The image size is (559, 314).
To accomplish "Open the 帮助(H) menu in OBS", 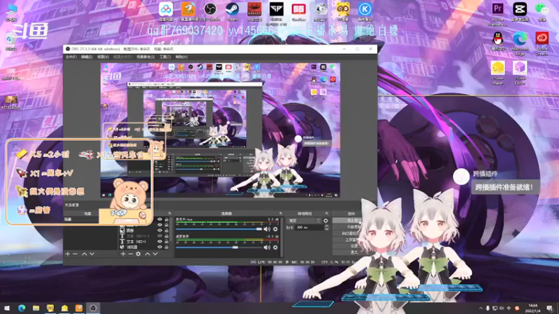I will click(182, 57).
